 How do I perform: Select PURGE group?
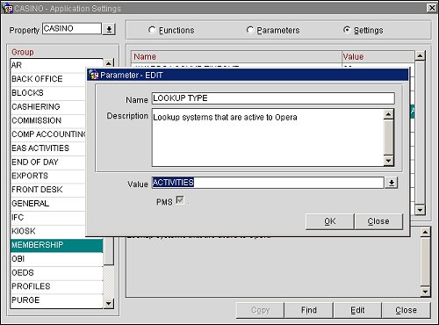coord(57,300)
